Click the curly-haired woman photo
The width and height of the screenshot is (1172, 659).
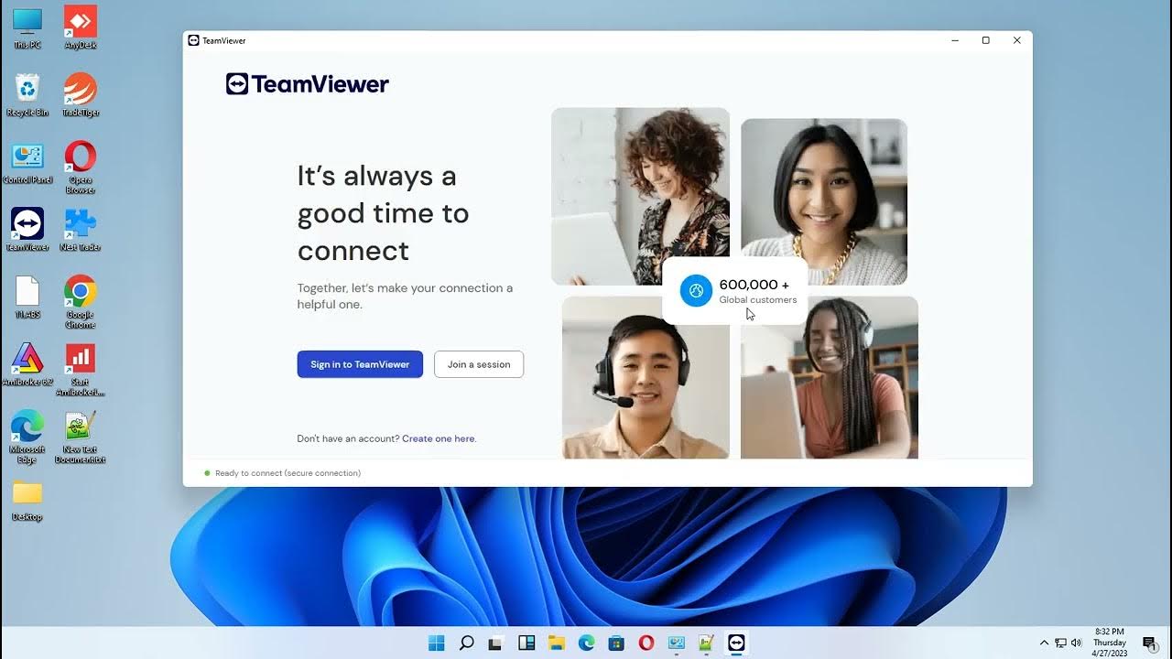(x=640, y=196)
